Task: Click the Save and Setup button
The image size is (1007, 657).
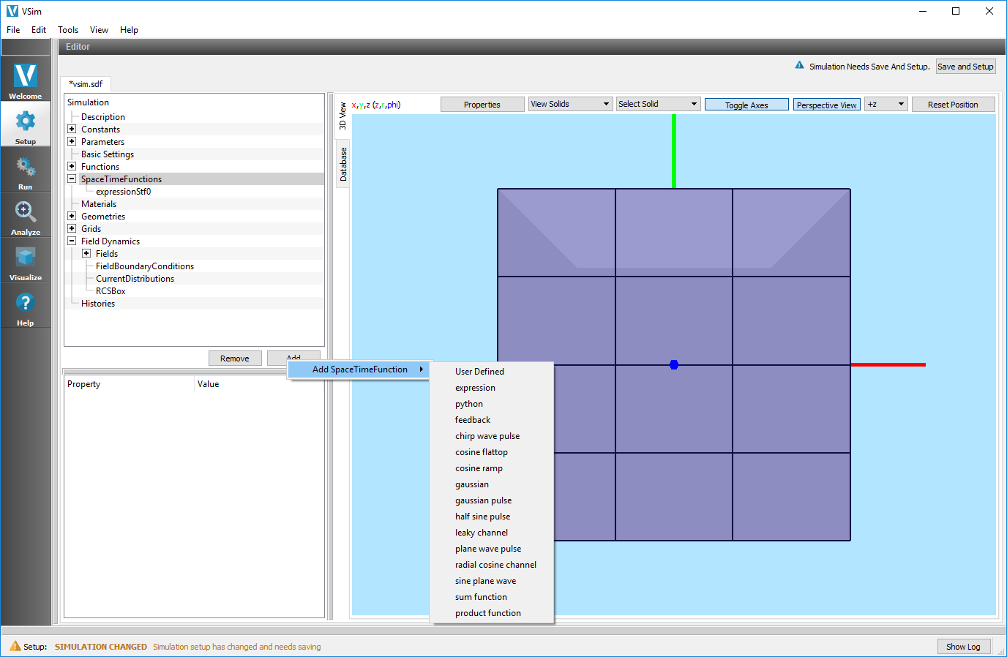Action: click(965, 67)
